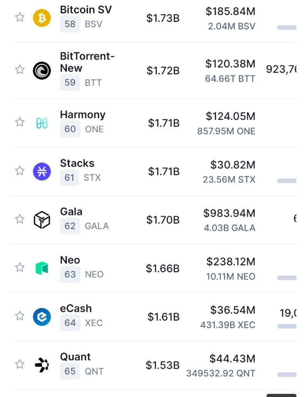Image resolution: width=308 pixels, height=397 pixels.
Task: Click the Quant coin logo
Action: pos(42,365)
